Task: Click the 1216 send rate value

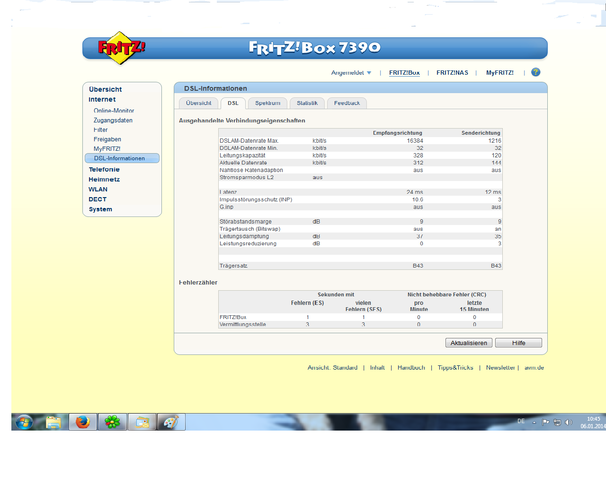Action: pos(495,141)
